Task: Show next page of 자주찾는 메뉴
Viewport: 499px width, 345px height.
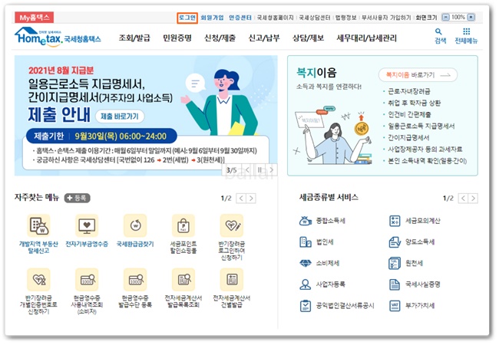Action: click(x=251, y=199)
